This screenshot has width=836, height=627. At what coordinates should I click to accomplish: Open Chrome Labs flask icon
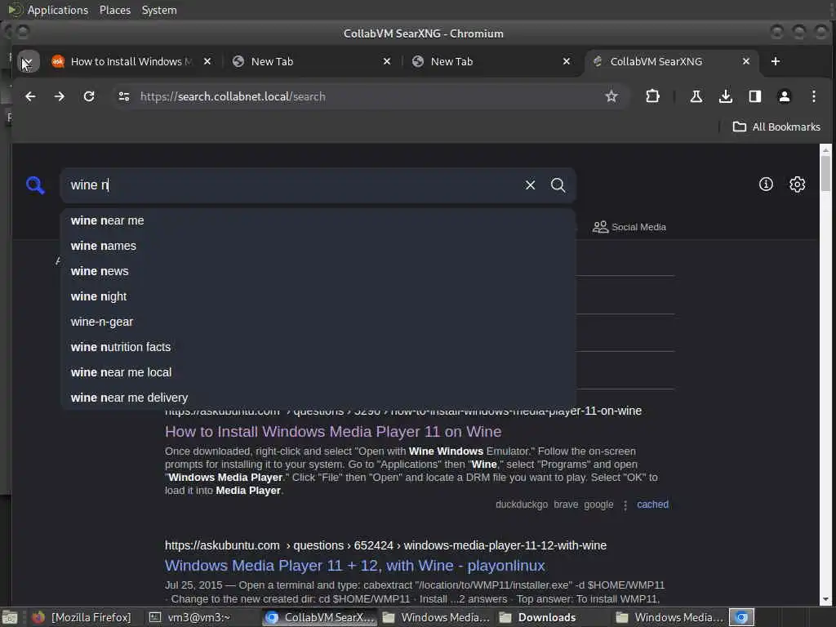point(696,96)
